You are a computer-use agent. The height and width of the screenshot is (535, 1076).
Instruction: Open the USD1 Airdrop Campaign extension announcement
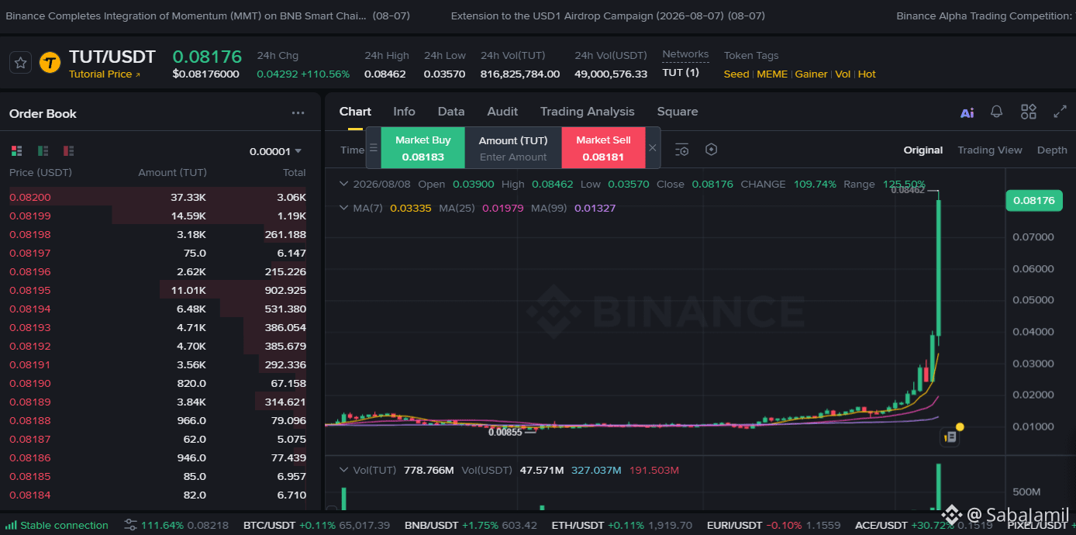(608, 16)
